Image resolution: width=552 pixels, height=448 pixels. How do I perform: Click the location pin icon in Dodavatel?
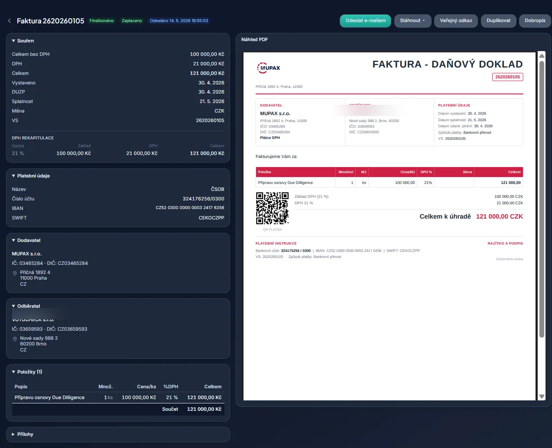[15, 273]
